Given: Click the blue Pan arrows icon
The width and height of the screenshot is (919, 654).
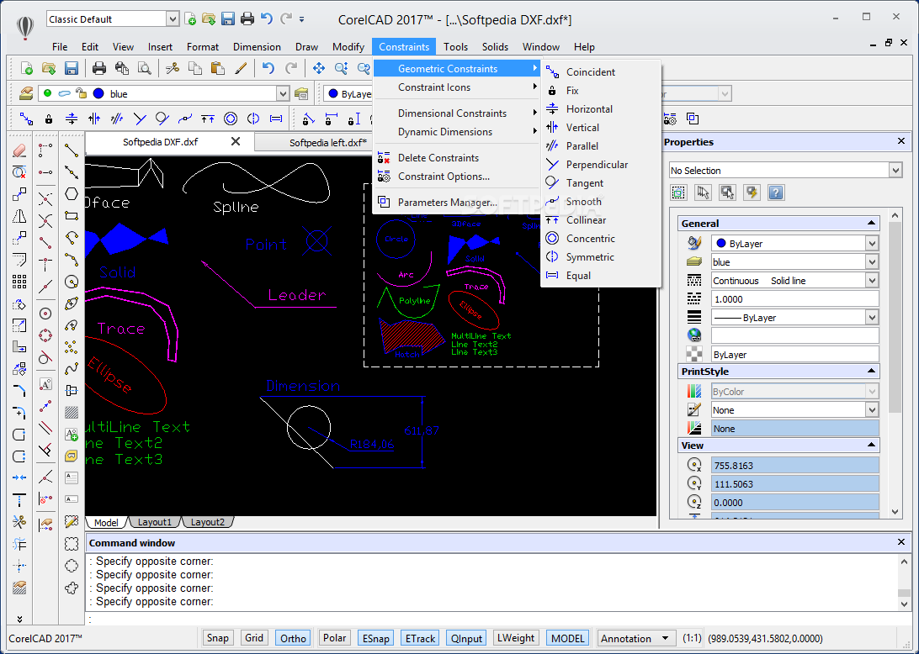Looking at the screenshot, I should click(x=319, y=68).
